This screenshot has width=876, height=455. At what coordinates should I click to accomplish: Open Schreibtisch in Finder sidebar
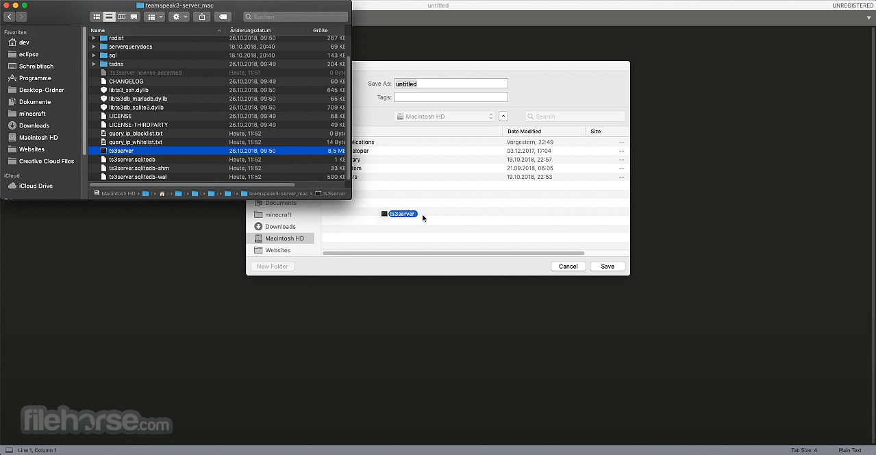pyautogui.click(x=36, y=66)
